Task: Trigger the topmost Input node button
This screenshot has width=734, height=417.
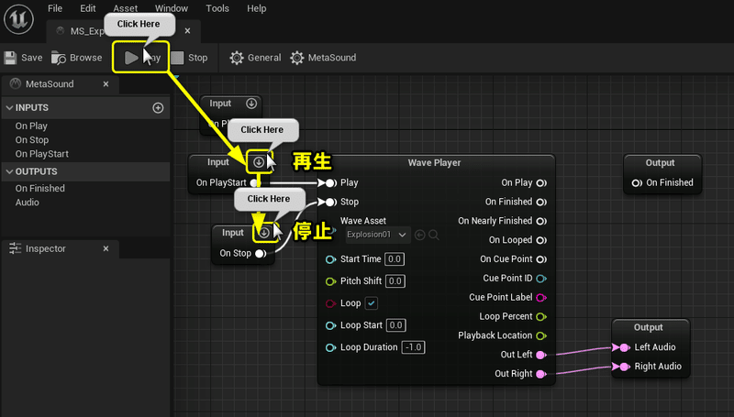Action: [251, 104]
